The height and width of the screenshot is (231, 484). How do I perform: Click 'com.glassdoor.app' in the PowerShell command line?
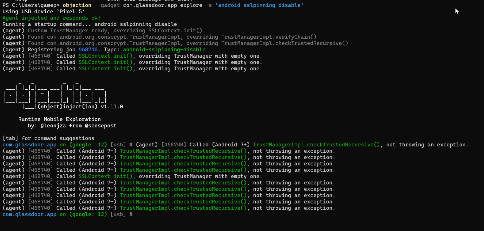point(150,5)
